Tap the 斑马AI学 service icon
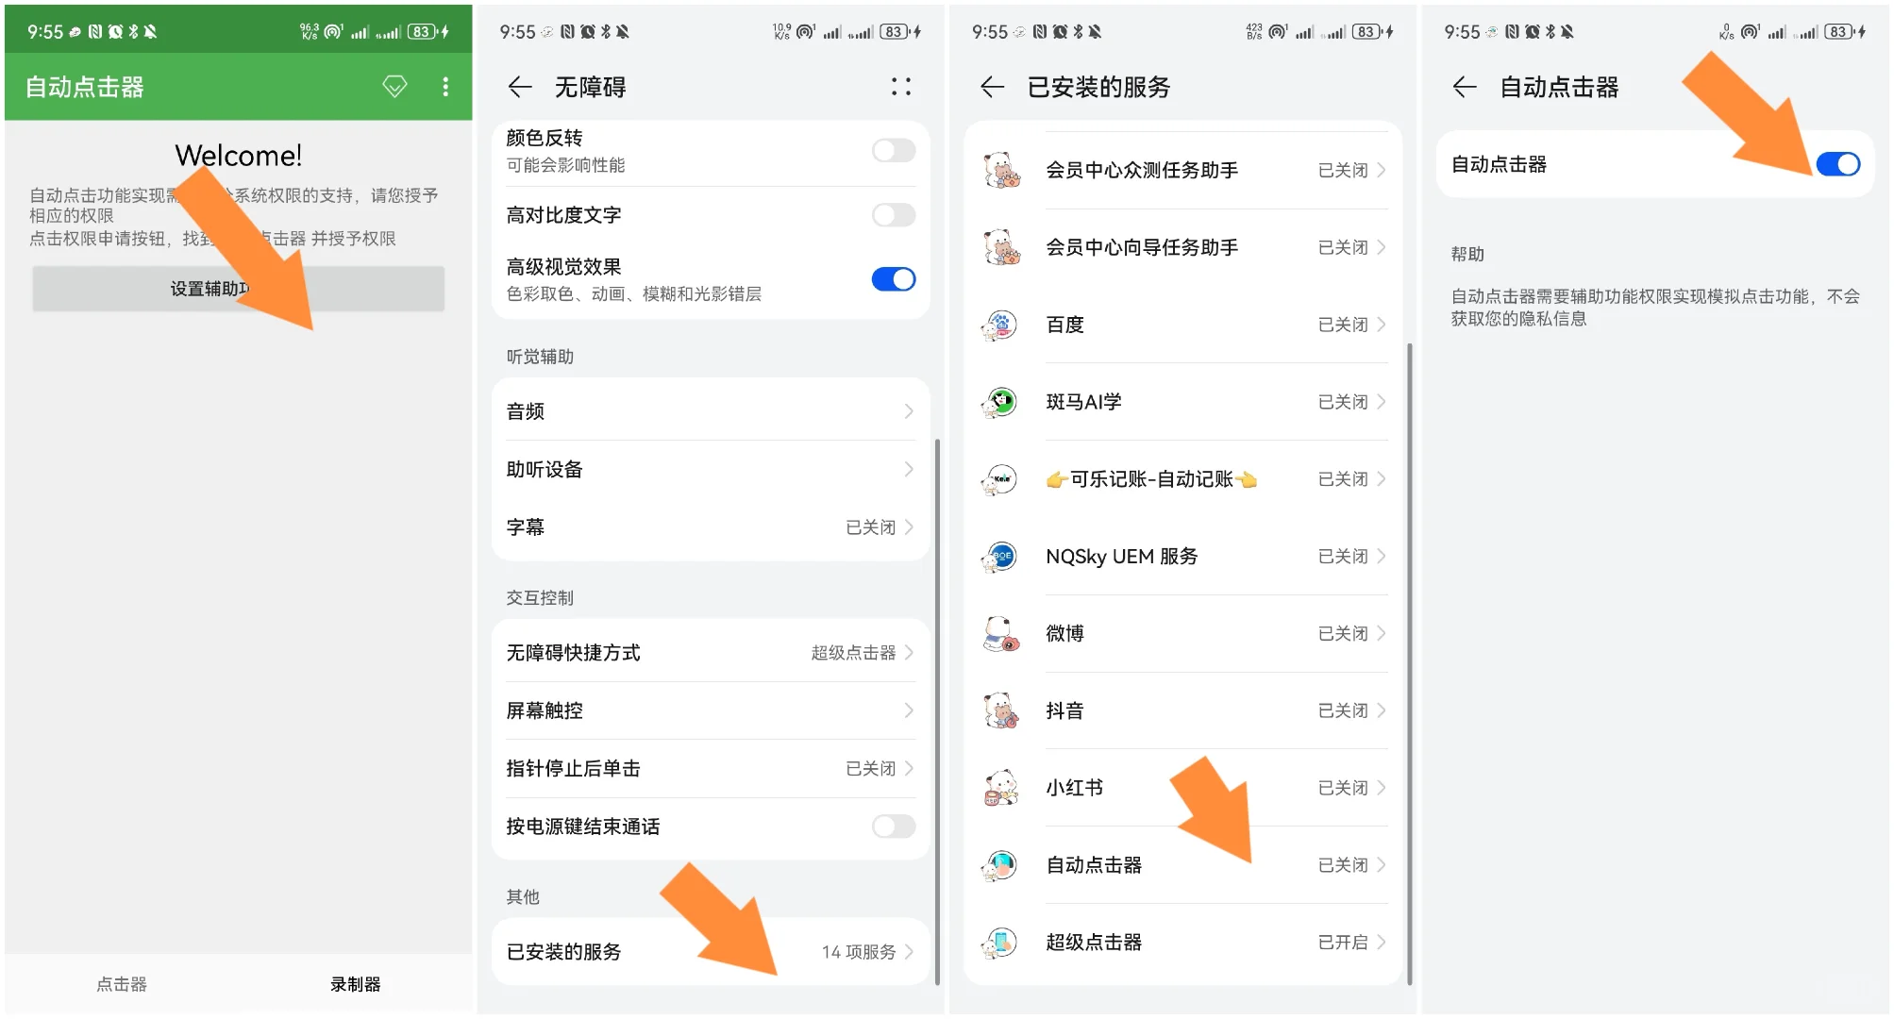 pyautogui.click(x=1002, y=402)
